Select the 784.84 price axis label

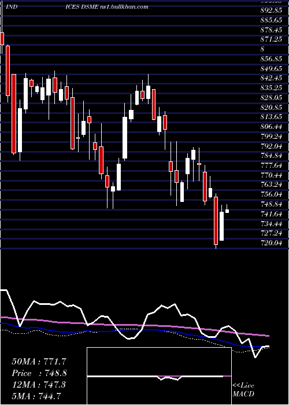pos(271,156)
